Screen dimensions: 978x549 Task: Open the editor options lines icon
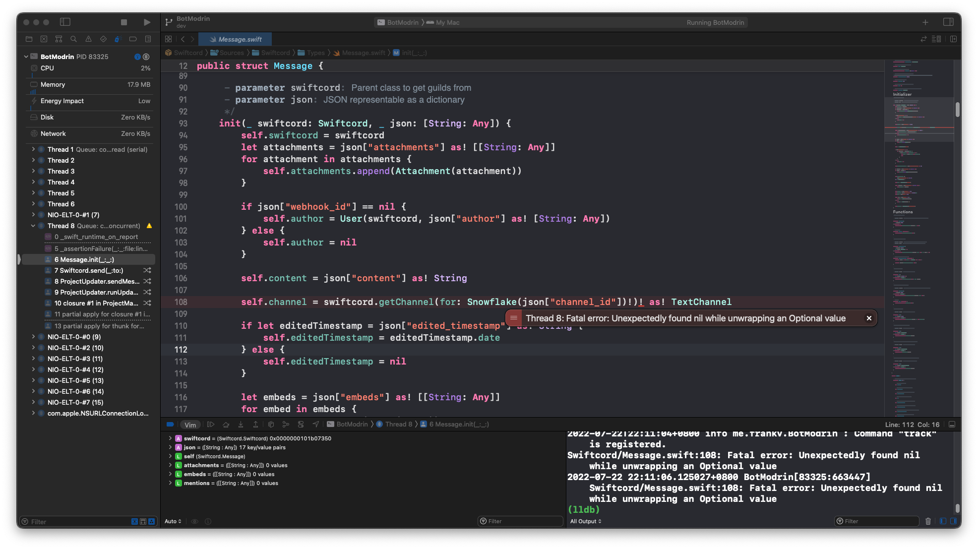(x=936, y=39)
